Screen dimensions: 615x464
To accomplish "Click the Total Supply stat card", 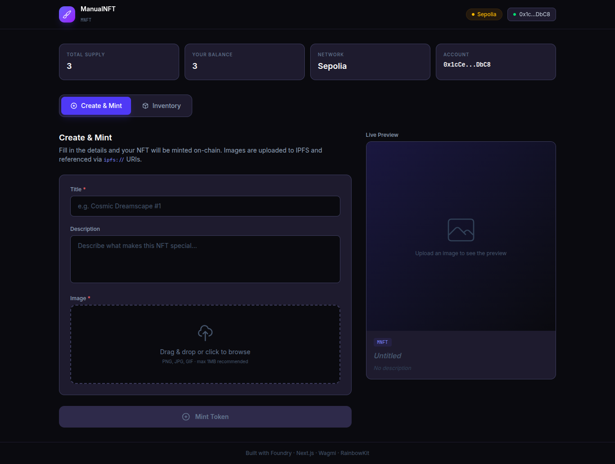I will pyautogui.click(x=119, y=62).
